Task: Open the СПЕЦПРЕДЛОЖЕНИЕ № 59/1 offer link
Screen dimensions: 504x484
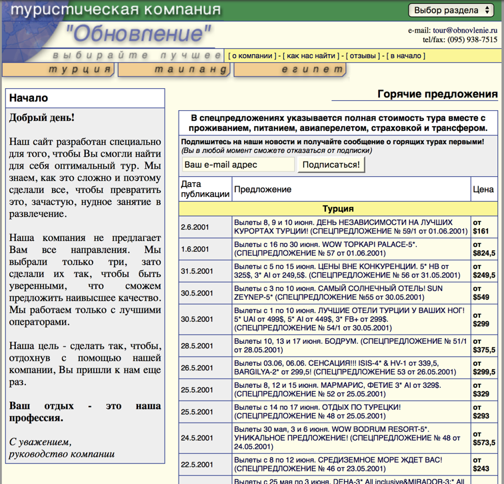Action: tap(351, 226)
